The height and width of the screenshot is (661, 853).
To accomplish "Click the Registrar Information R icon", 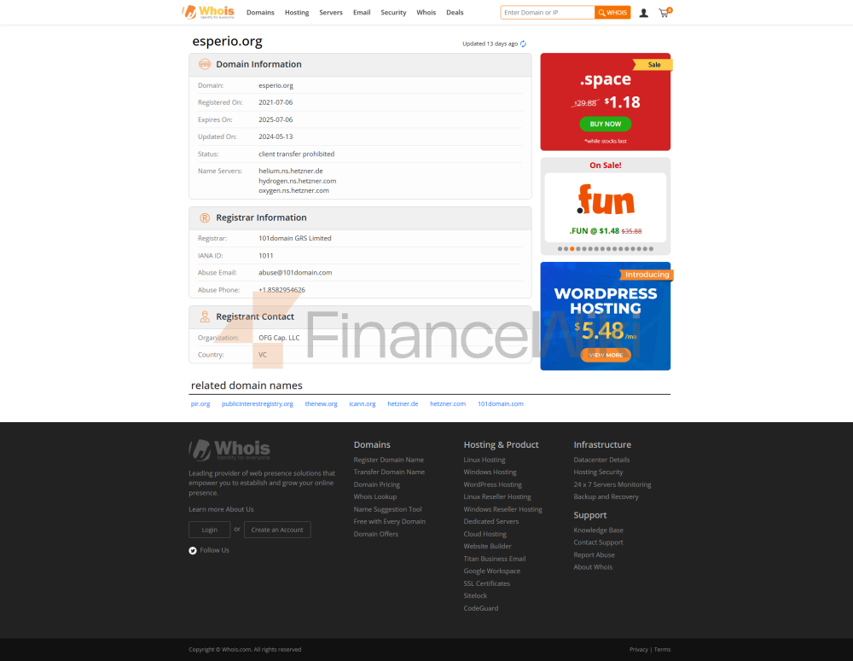I will [205, 217].
